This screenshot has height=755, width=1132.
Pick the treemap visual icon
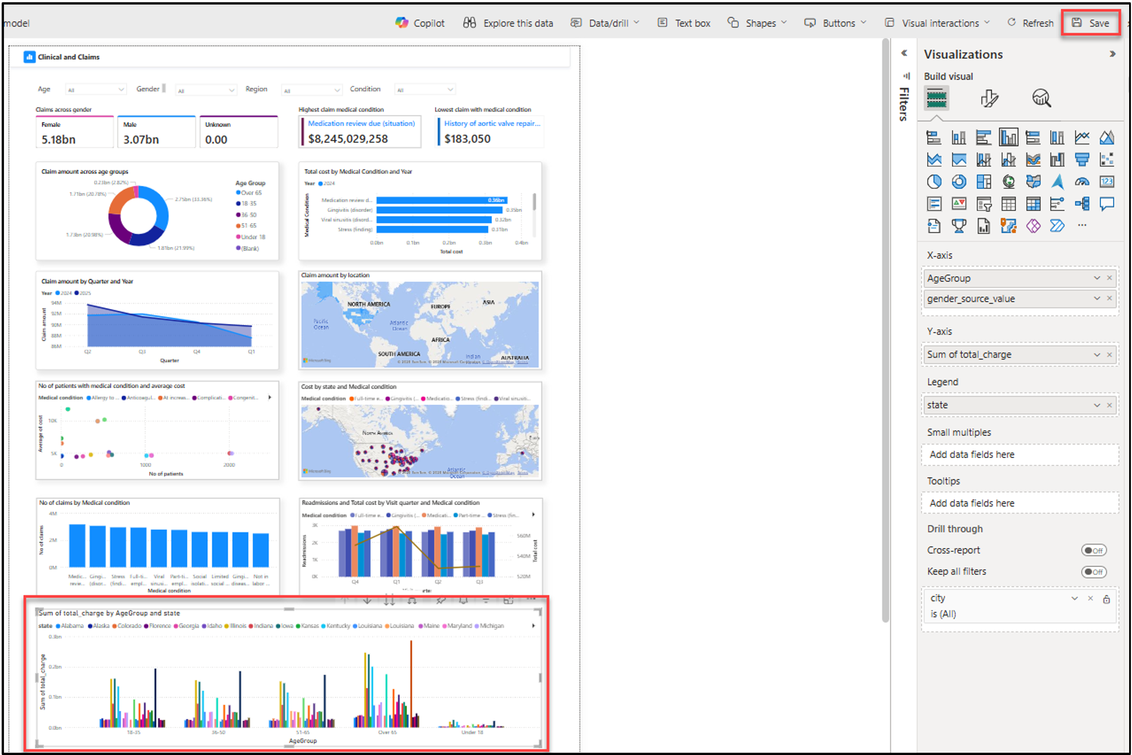(984, 182)
